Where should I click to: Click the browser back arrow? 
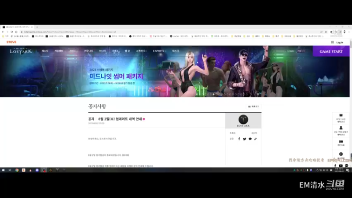tap(3, 32)
